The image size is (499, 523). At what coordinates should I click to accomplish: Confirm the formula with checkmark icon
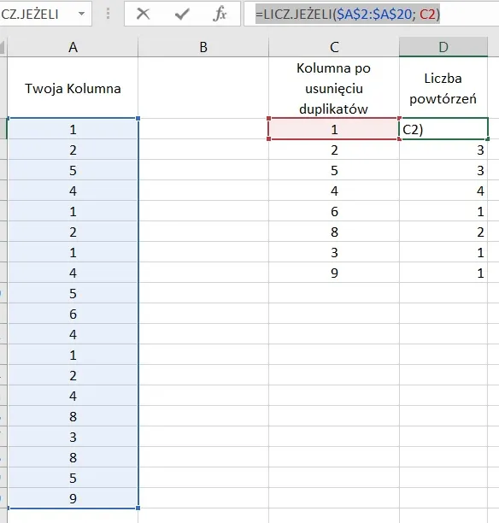(x=182, y=14)
